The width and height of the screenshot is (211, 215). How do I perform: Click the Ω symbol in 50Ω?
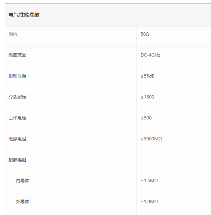(x=148, y=34)
